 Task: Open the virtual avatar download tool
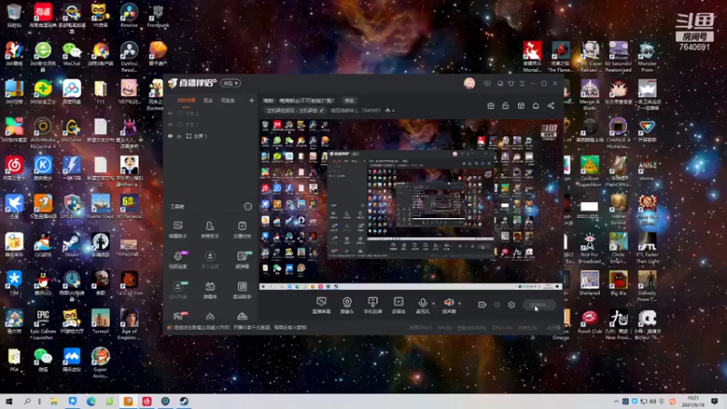point(178,290)
